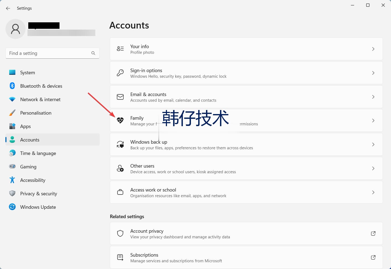Open Gaming settings
This screenshot has height=269, width=391.
tap(53, 167)
